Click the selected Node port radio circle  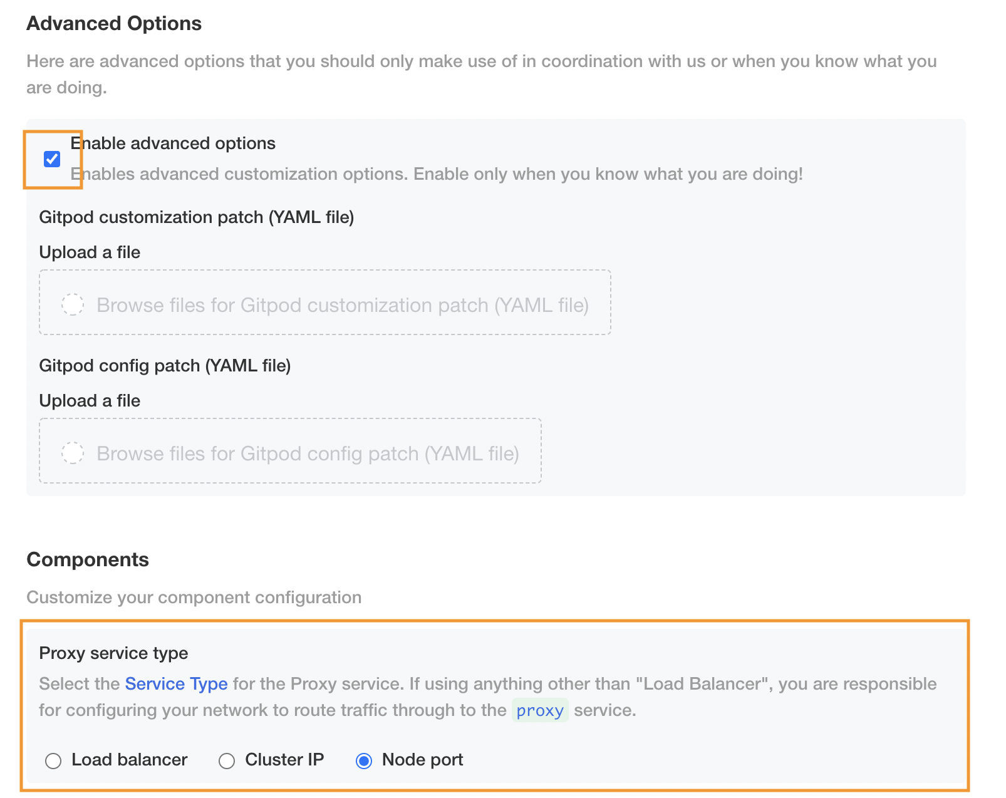[365, 760]
